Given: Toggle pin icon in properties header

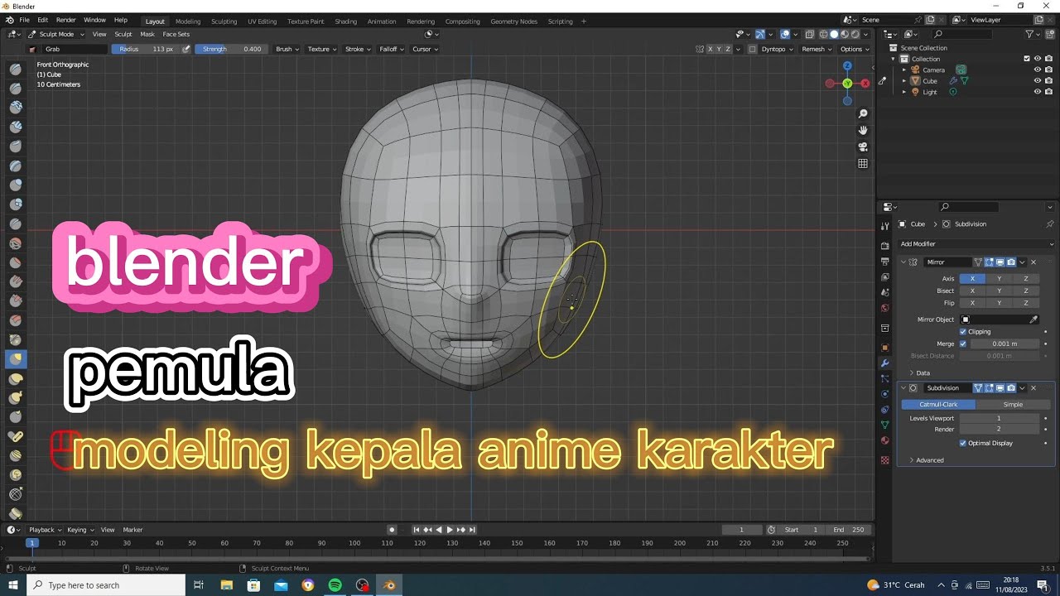Looking at the screenshot, I should click(x=1050, y=224).
